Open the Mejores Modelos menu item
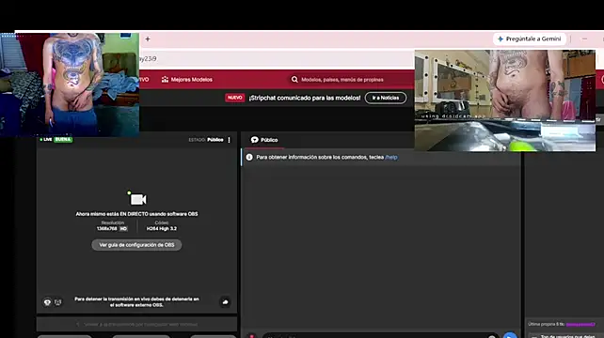Screen dimensions: 604x338 [x=187, y=80]
